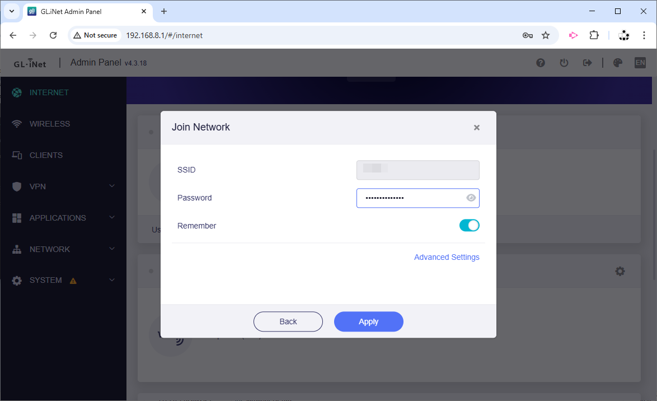The width and height of the screenshot is (657, 401).
Task: Open the CLIENTS sidebar section
Action: 46,155
